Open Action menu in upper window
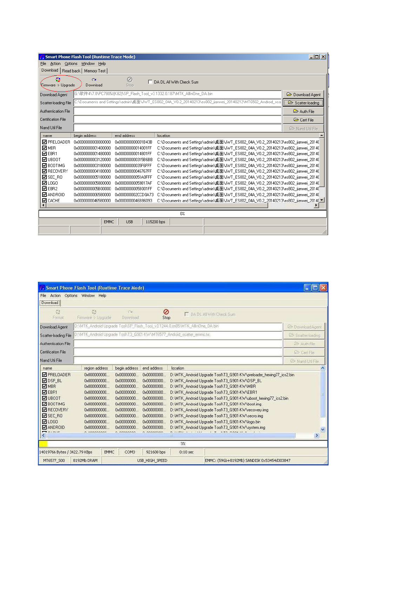418x591 pixels. (55, 64)
